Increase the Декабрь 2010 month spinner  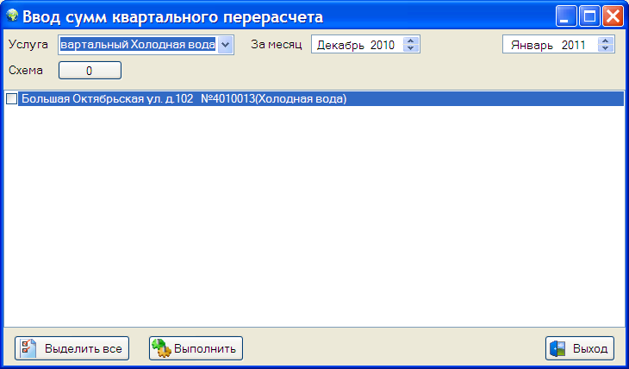click(410, 41)
